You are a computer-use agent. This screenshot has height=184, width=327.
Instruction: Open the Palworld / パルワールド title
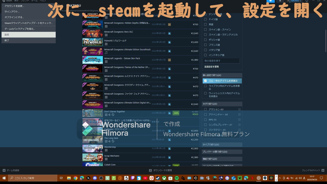[x=115, y=41]
